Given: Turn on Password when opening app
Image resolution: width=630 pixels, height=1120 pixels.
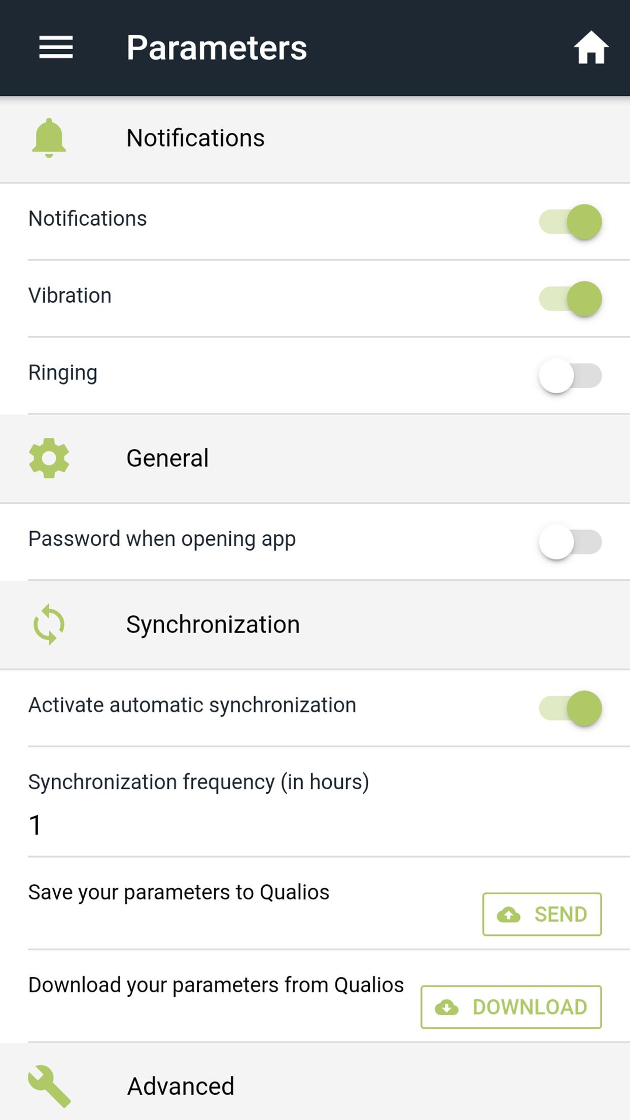Looking at the screenshot, I should point(570,542).
